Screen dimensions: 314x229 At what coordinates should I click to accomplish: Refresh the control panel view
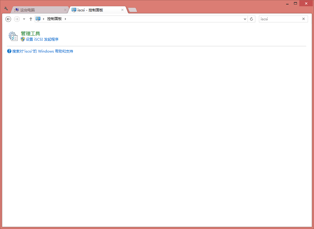click(251, 19)
